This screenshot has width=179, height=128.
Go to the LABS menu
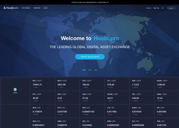tap(46, 8)
